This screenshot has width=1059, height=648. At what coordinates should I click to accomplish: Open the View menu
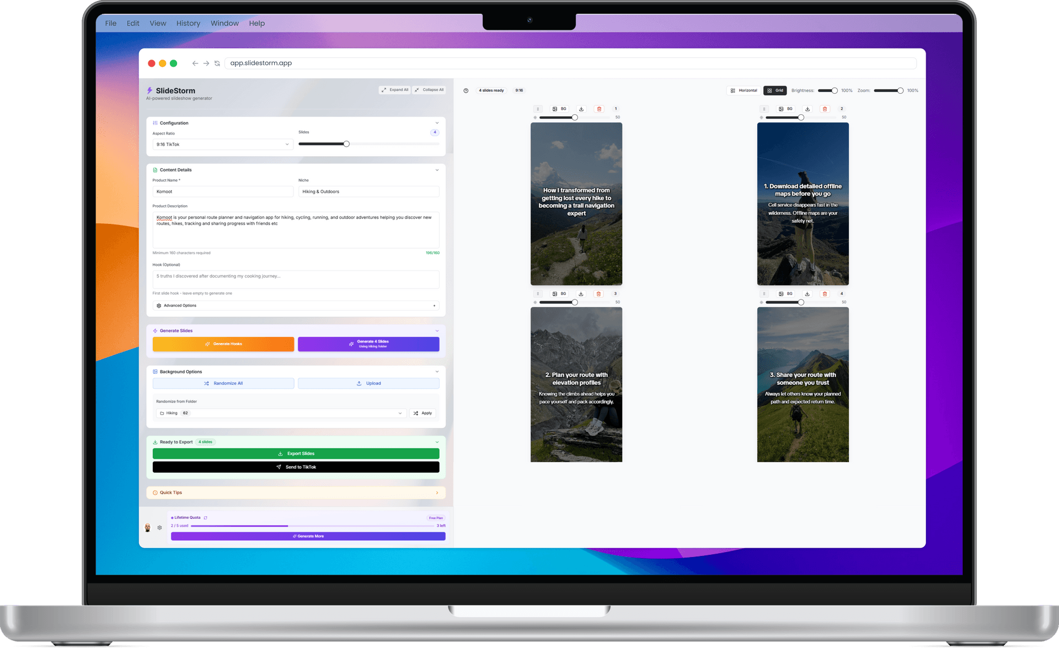point(158,23)
